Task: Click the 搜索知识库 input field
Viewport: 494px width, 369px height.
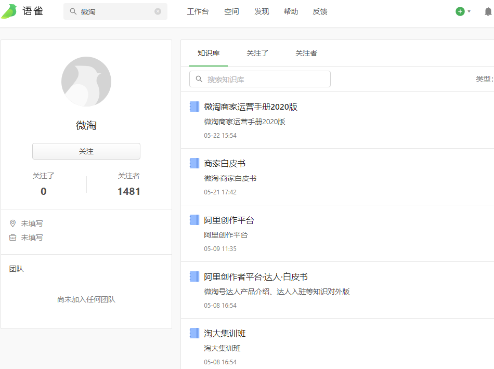Action: click(x=260, y=79)
